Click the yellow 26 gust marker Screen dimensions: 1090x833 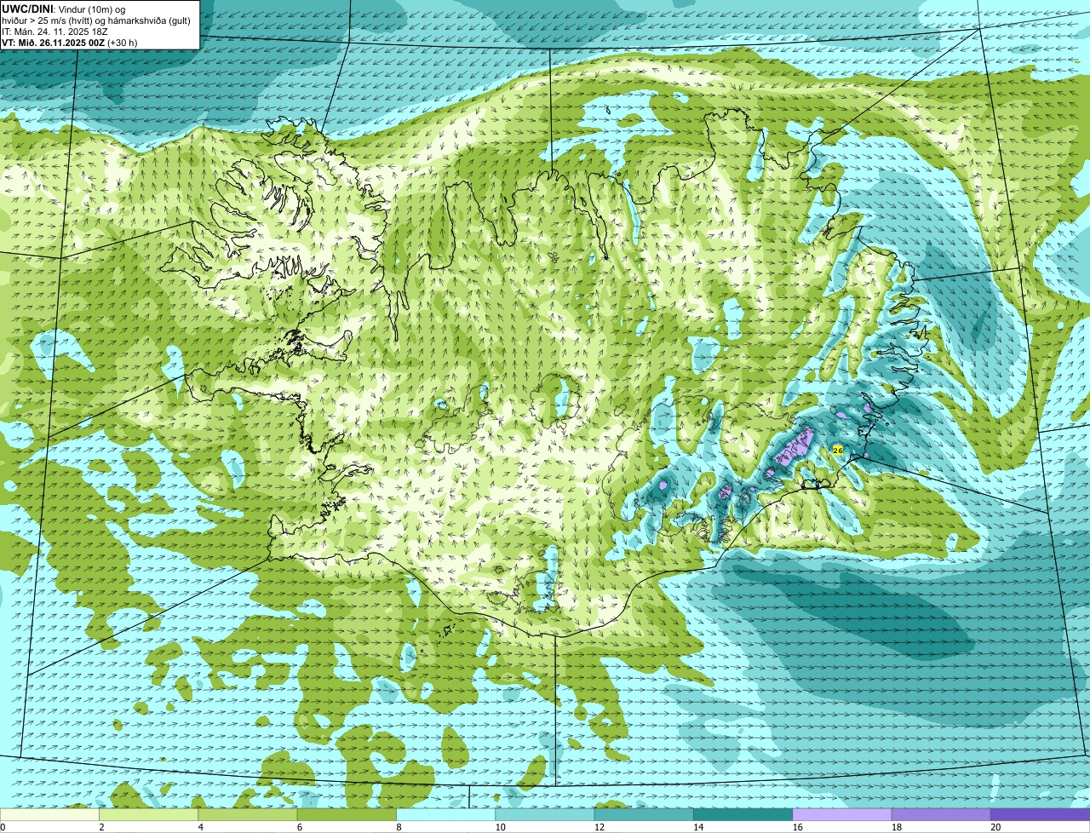pos(838,450)
